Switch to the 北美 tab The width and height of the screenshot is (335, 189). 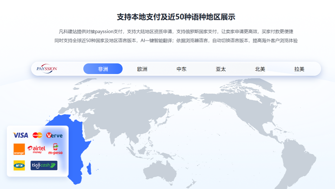click(x=260, y=69)
